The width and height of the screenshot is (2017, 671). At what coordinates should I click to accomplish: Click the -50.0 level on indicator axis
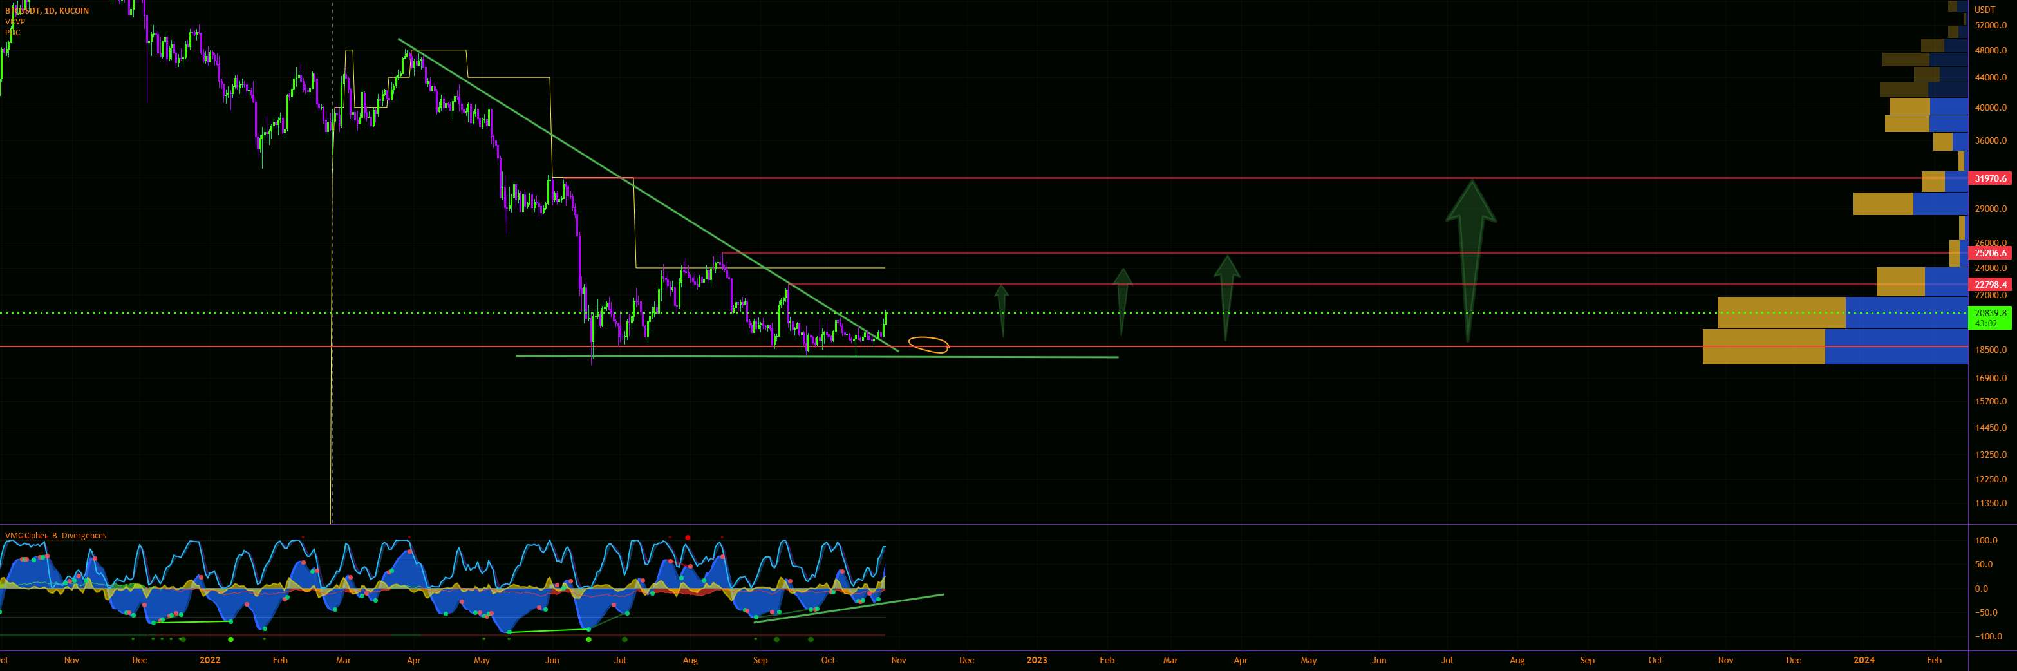(x=1985, y=613)
